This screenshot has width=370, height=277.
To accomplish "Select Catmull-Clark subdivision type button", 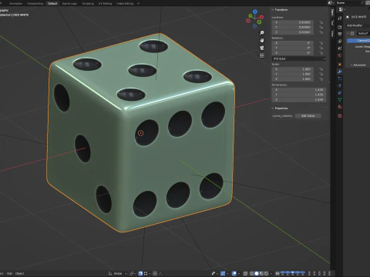I will coord(358,41).
